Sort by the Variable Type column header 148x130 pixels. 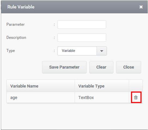click(102, 86)
